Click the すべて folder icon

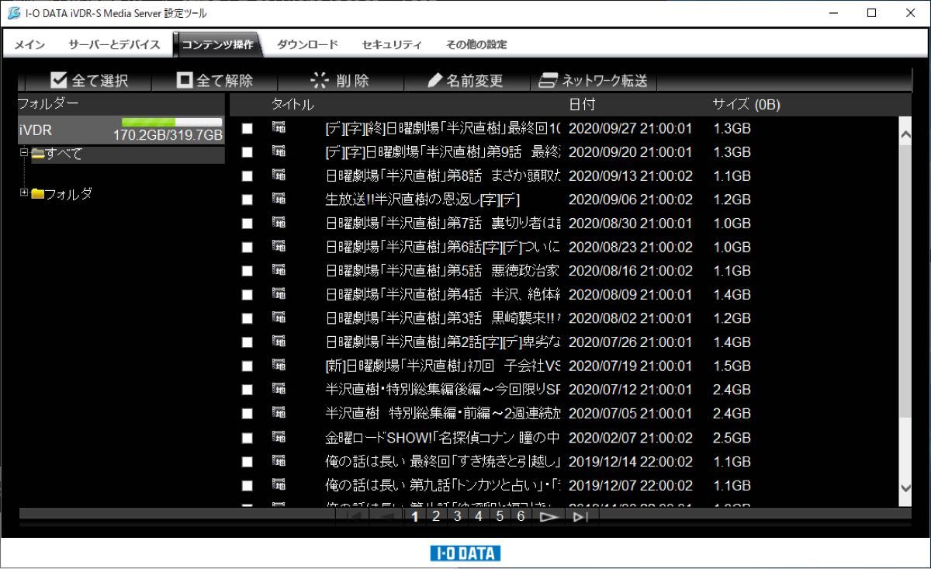[x=37, y=154]
